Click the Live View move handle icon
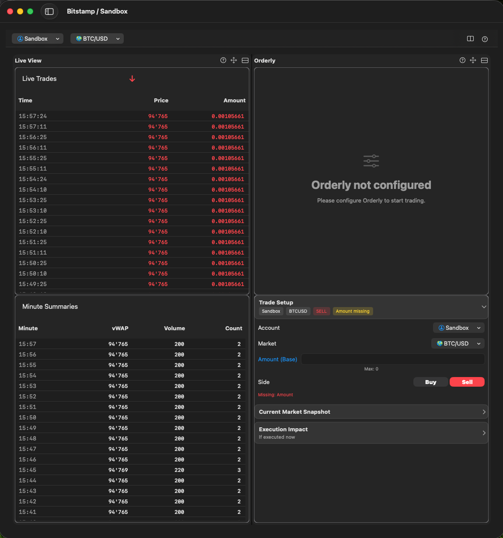503x538 pixels. 234,60
